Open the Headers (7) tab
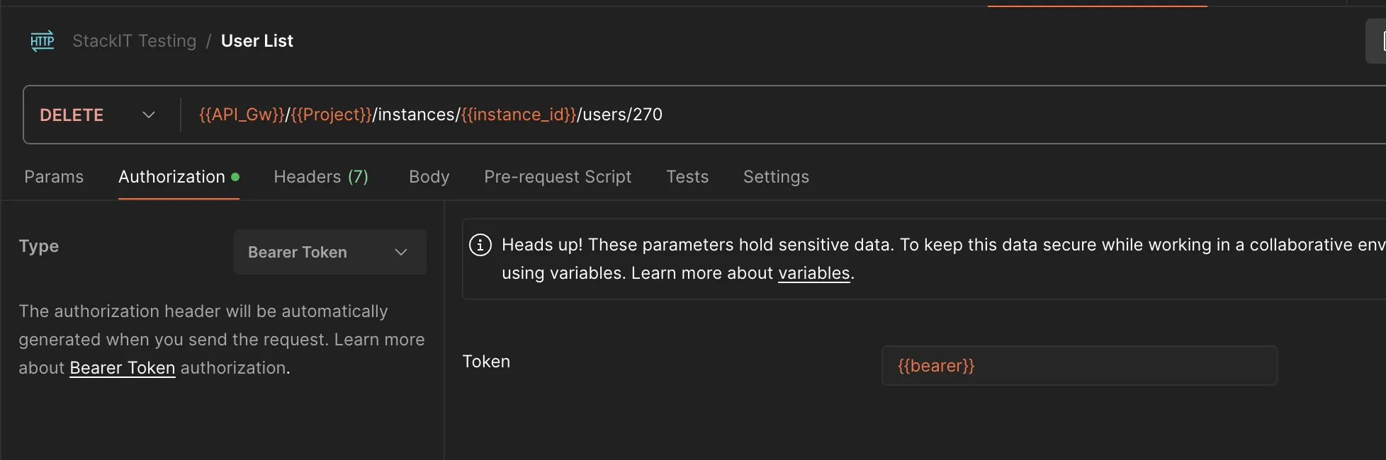Viewport: 1386px width, 460px height. coord(321,177)
